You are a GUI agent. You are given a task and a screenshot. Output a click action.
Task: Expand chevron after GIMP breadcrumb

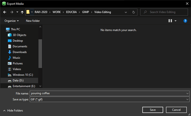point(92,12)
